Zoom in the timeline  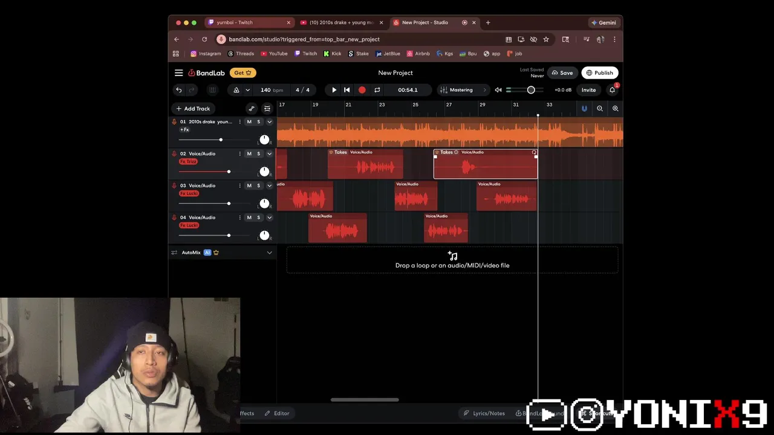point(615,109)
